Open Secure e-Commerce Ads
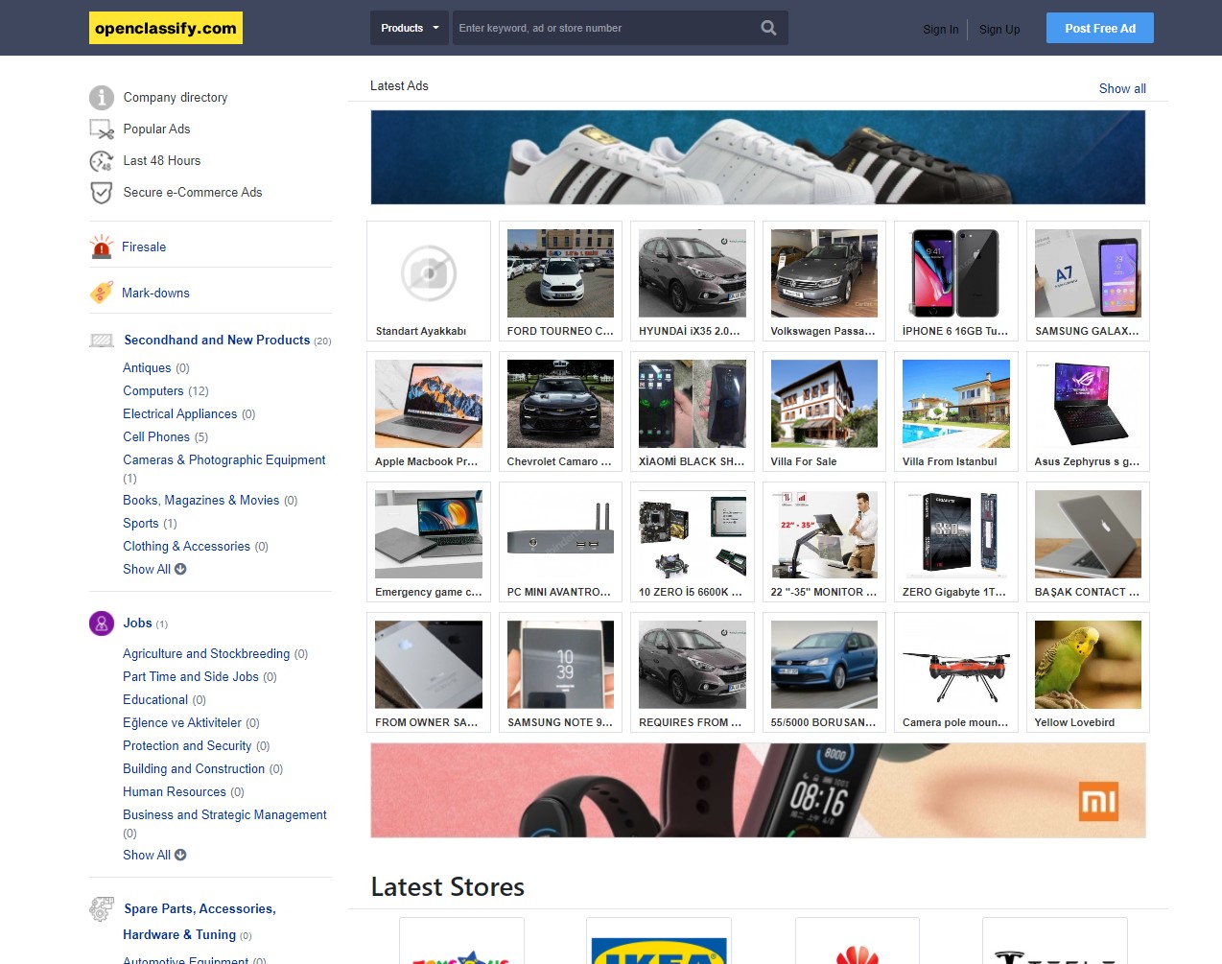 click(193, 193)
